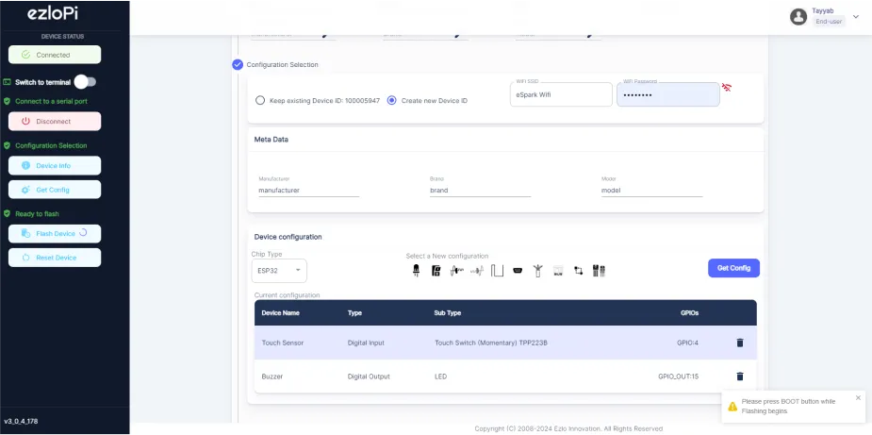Screen dimensions: 872x435
Task: Click the Flash Device button
Action: [55, 233]
